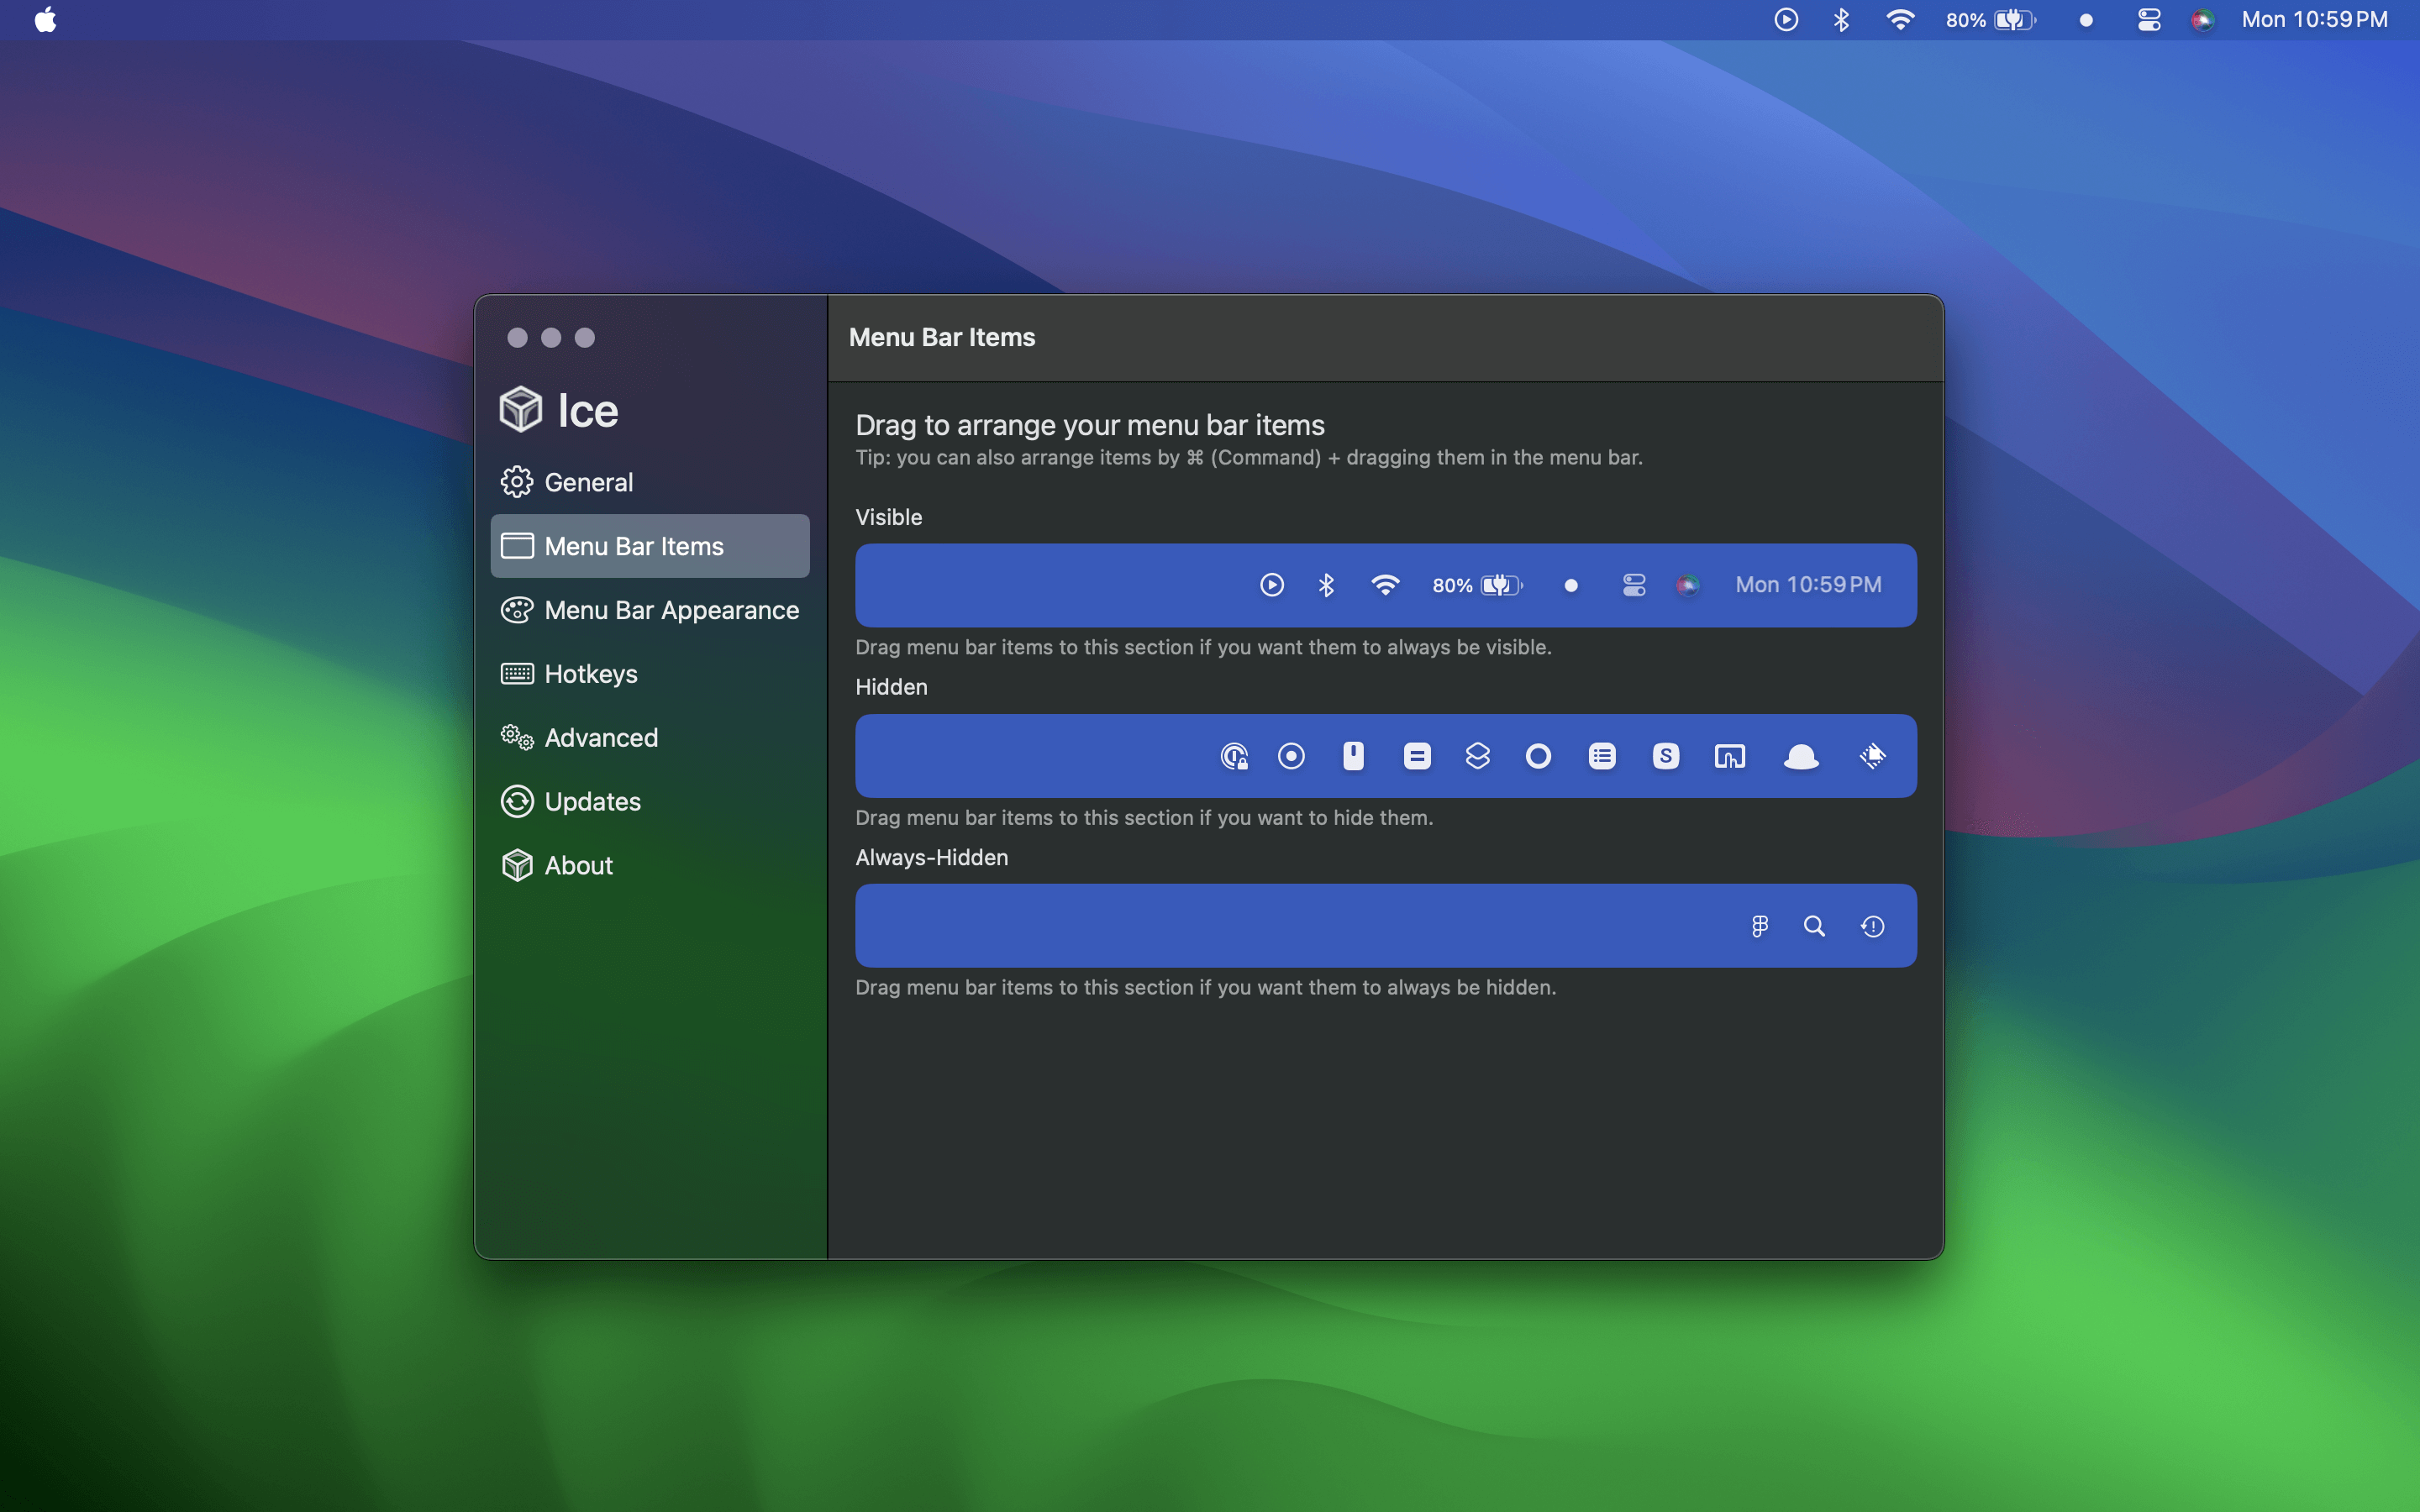
Task: Open Control Center from the system menu bar
Action: (2149, 20)
